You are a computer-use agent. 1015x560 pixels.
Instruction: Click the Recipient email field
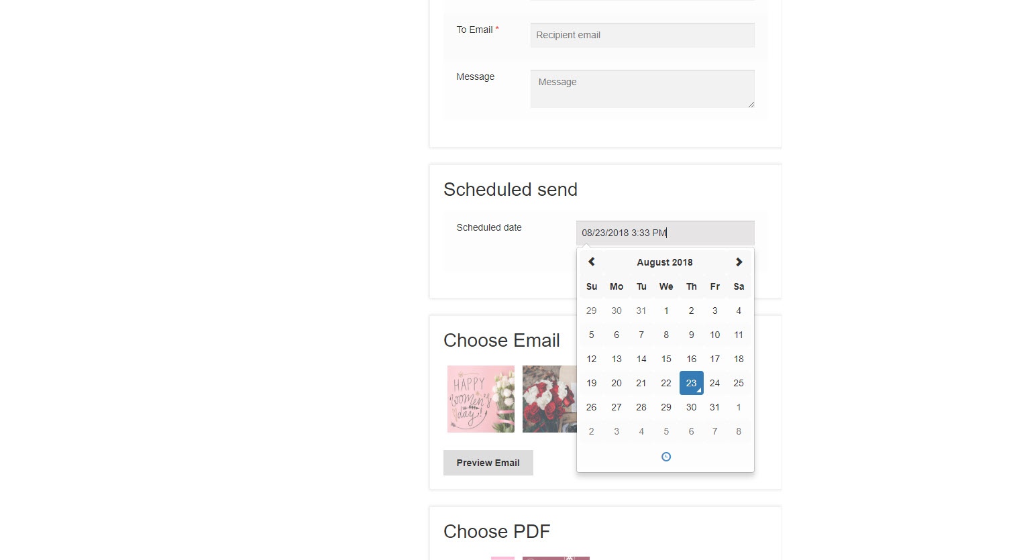click(642, 35)
